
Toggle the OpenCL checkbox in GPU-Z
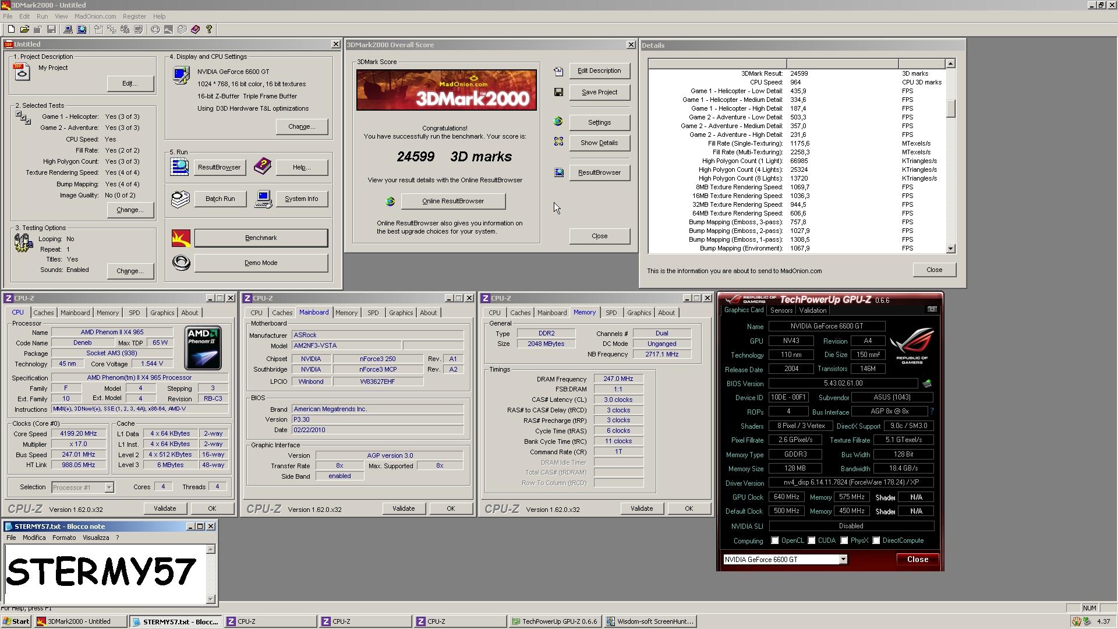pyautogui.click(x=774, y=540)
